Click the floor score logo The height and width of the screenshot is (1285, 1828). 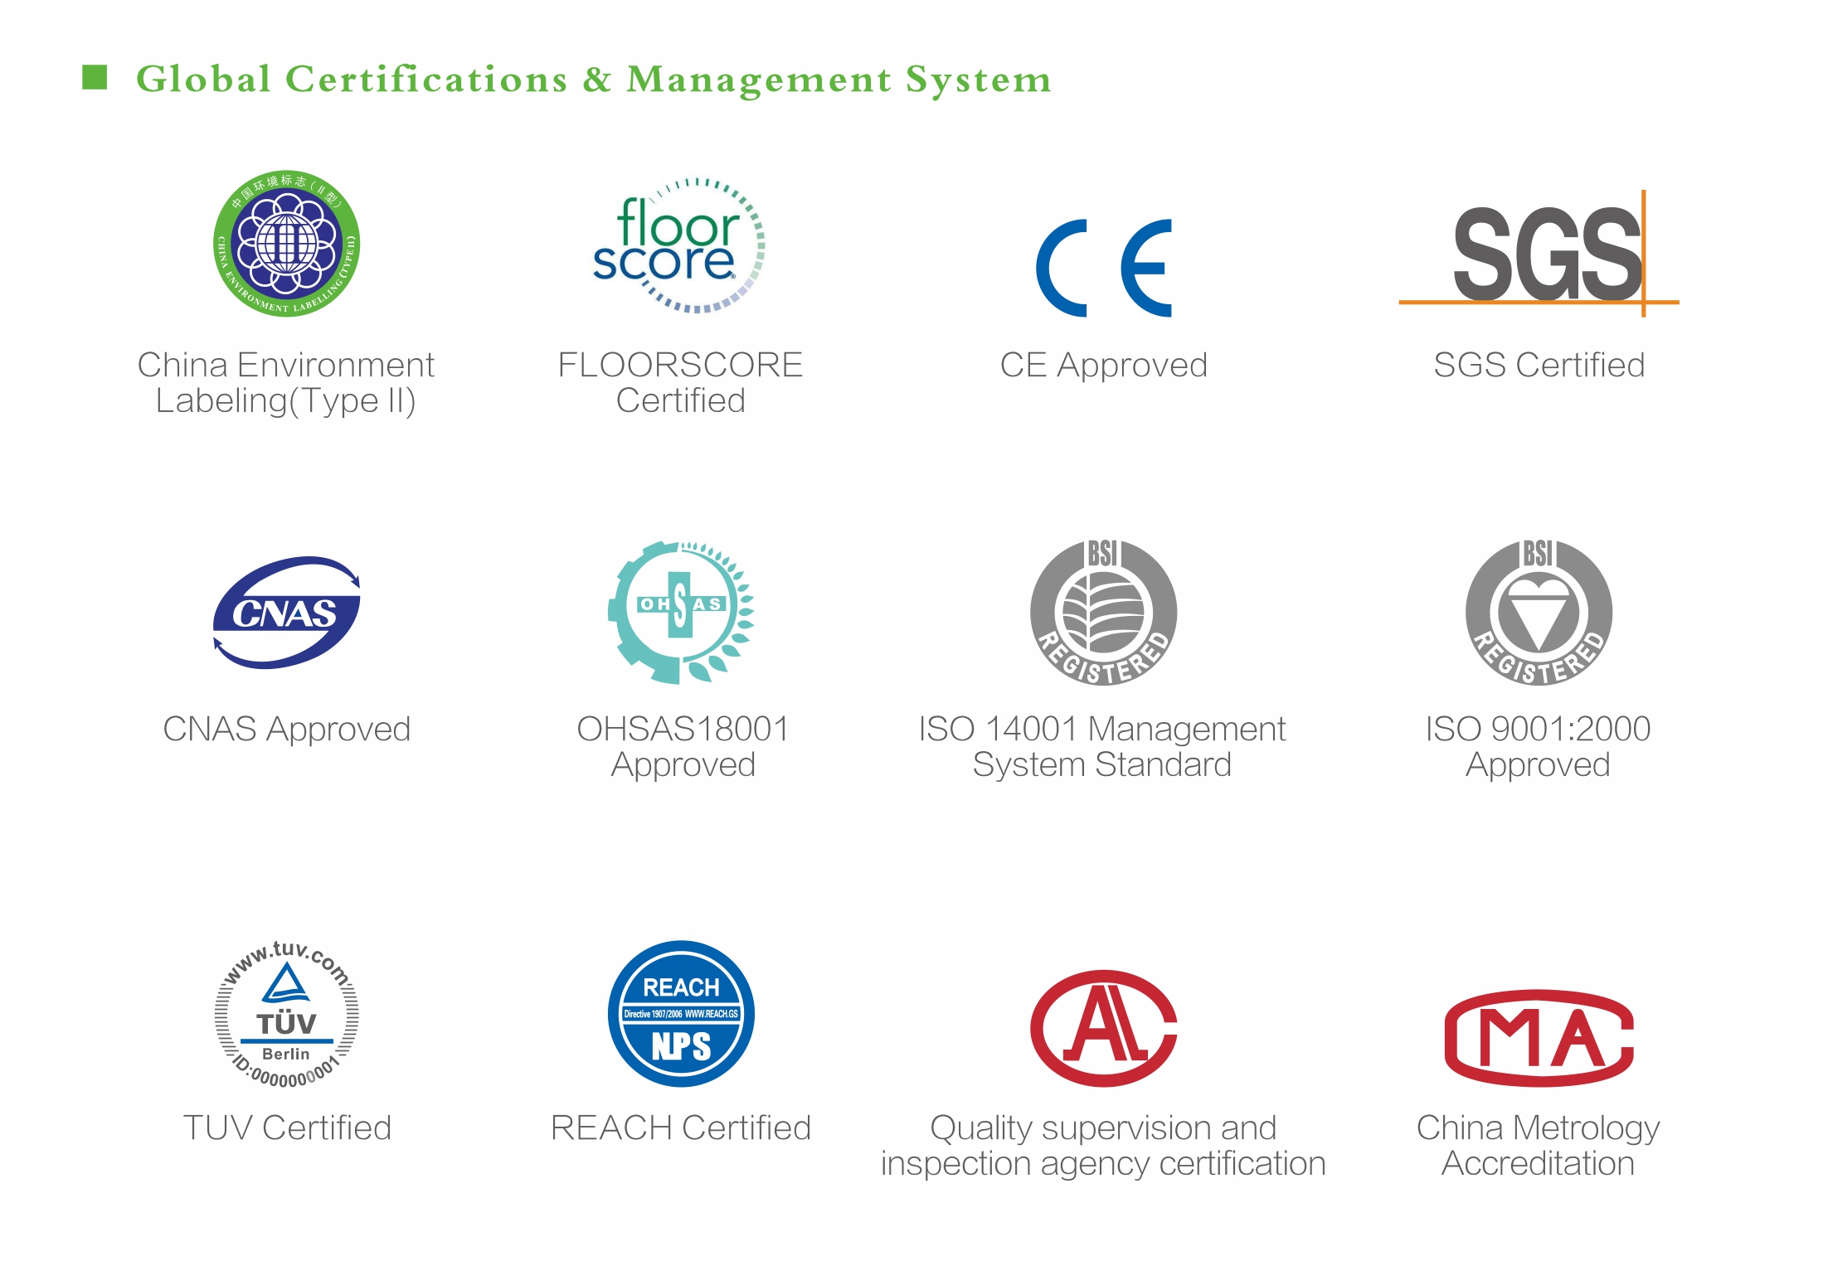[679, 245]
